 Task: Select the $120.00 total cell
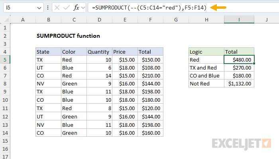[x=150, y=108]
